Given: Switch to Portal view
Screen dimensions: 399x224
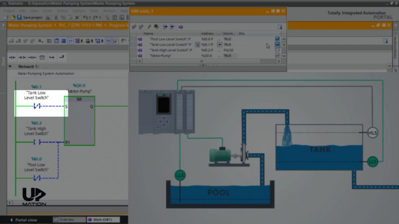Looking at the screenshot, I should point(24,220).
